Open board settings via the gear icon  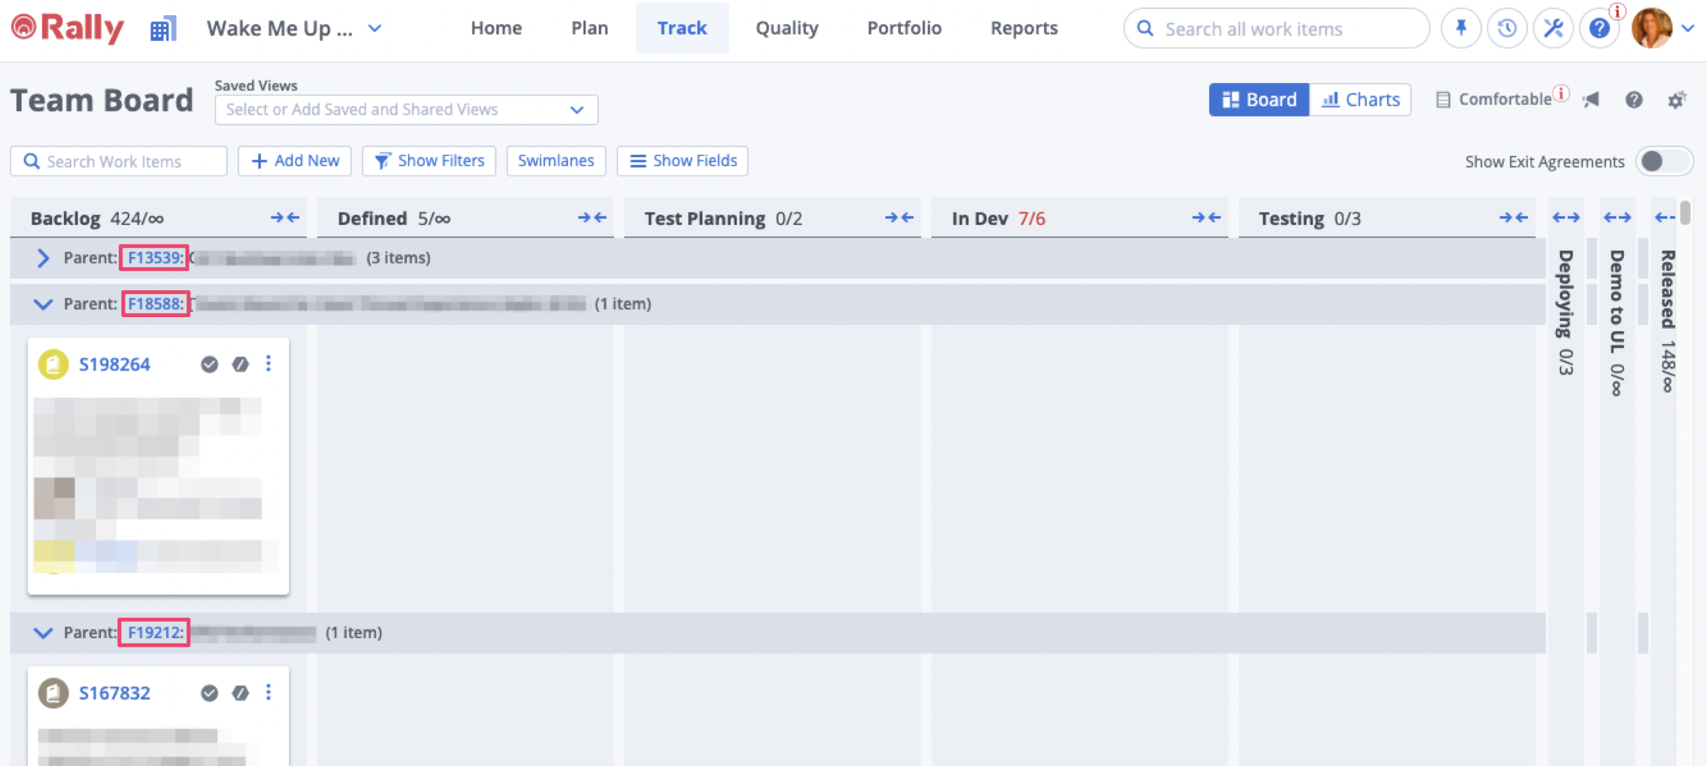tap(1677, 100)
